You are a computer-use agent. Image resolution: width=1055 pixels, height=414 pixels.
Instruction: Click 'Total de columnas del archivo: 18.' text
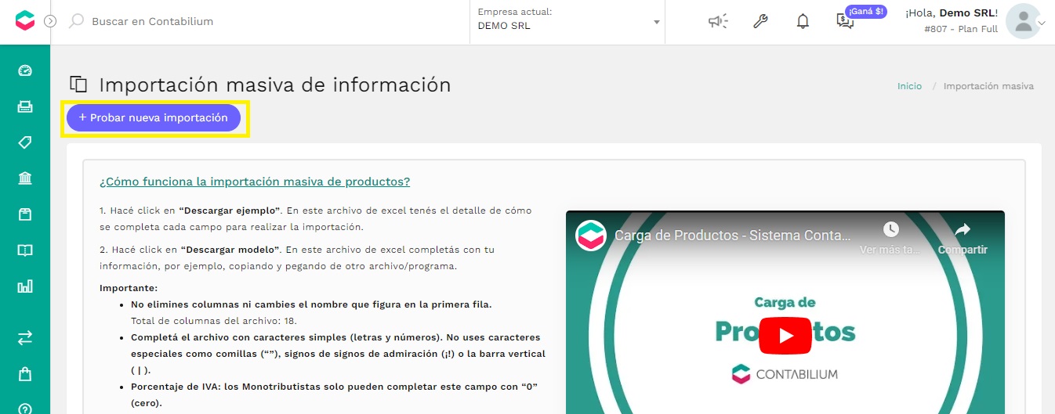[214, 321]
